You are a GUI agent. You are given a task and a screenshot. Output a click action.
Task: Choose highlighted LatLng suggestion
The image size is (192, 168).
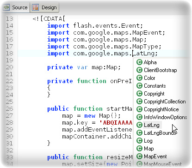click(x=152, y=125)
